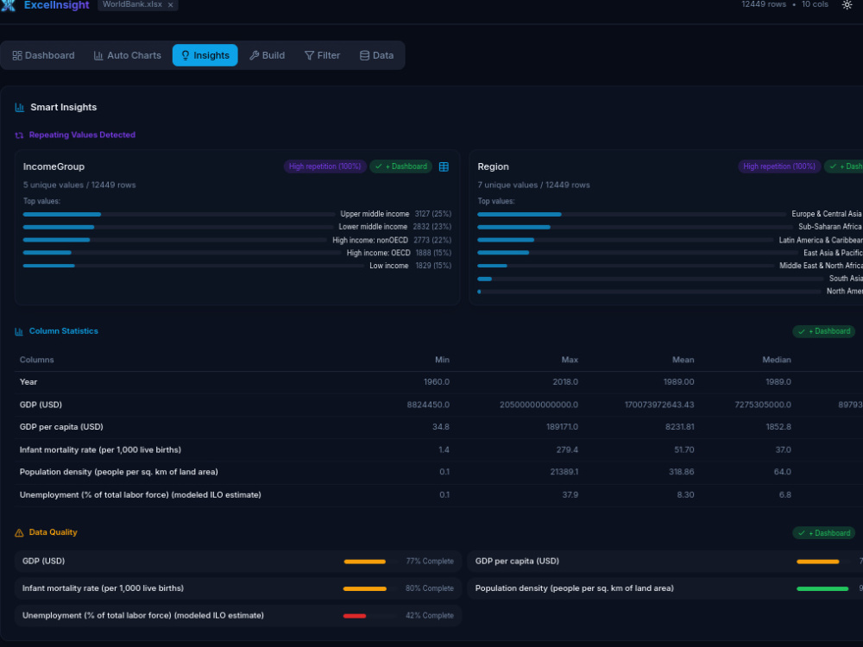Click the Data Quality warning icon
The image size is (863, 647).
tap(19, 532)
